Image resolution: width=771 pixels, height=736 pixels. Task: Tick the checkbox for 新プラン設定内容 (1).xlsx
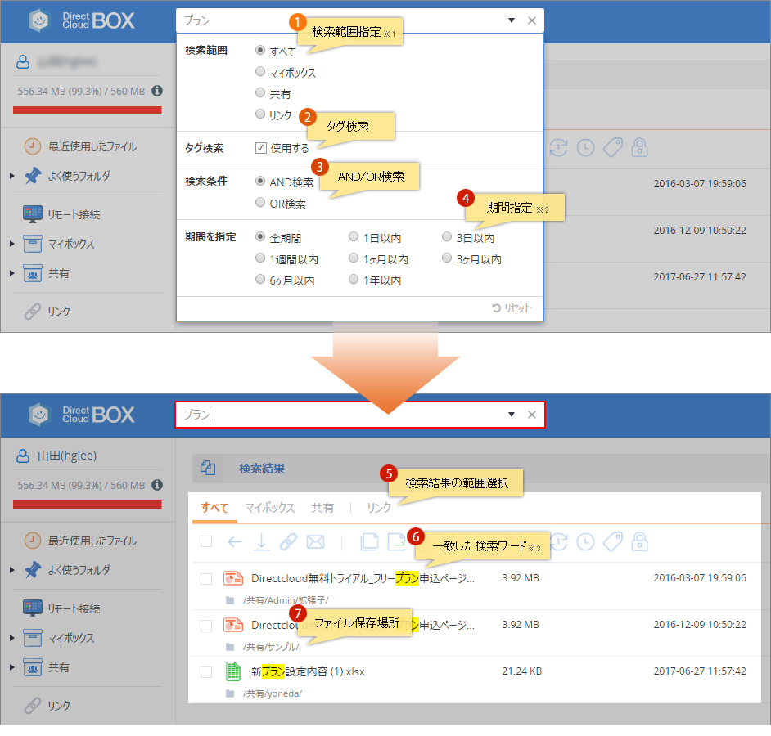206,671
